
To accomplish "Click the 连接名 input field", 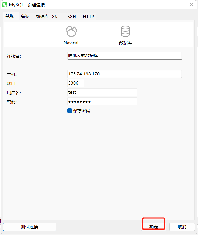I will coord(124,56).
